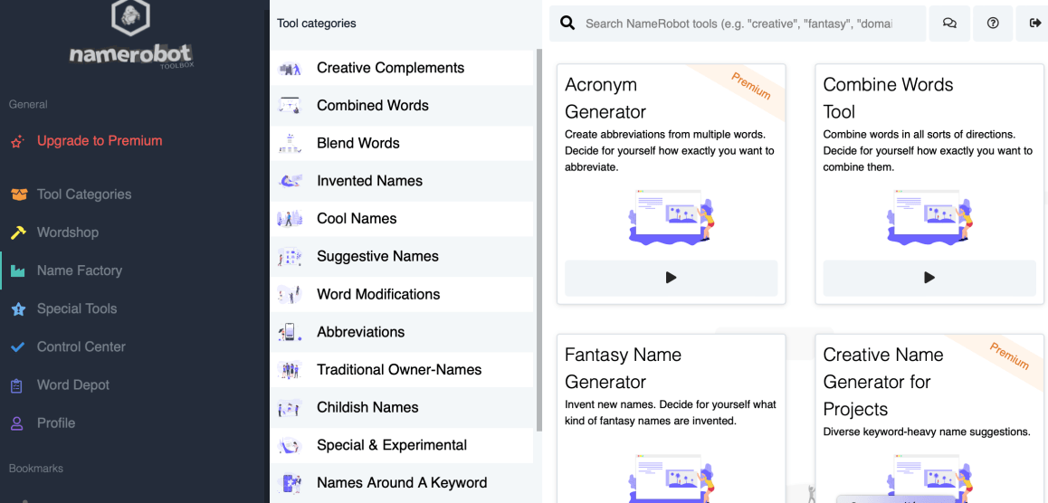Choose the Abbreviations category

click(360, 332)
